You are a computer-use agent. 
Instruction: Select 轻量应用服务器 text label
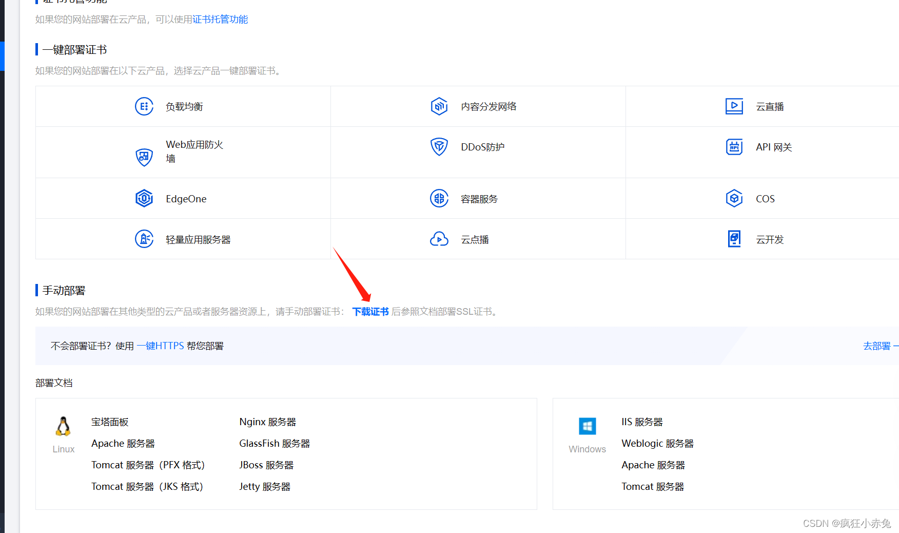pos(198,240)
